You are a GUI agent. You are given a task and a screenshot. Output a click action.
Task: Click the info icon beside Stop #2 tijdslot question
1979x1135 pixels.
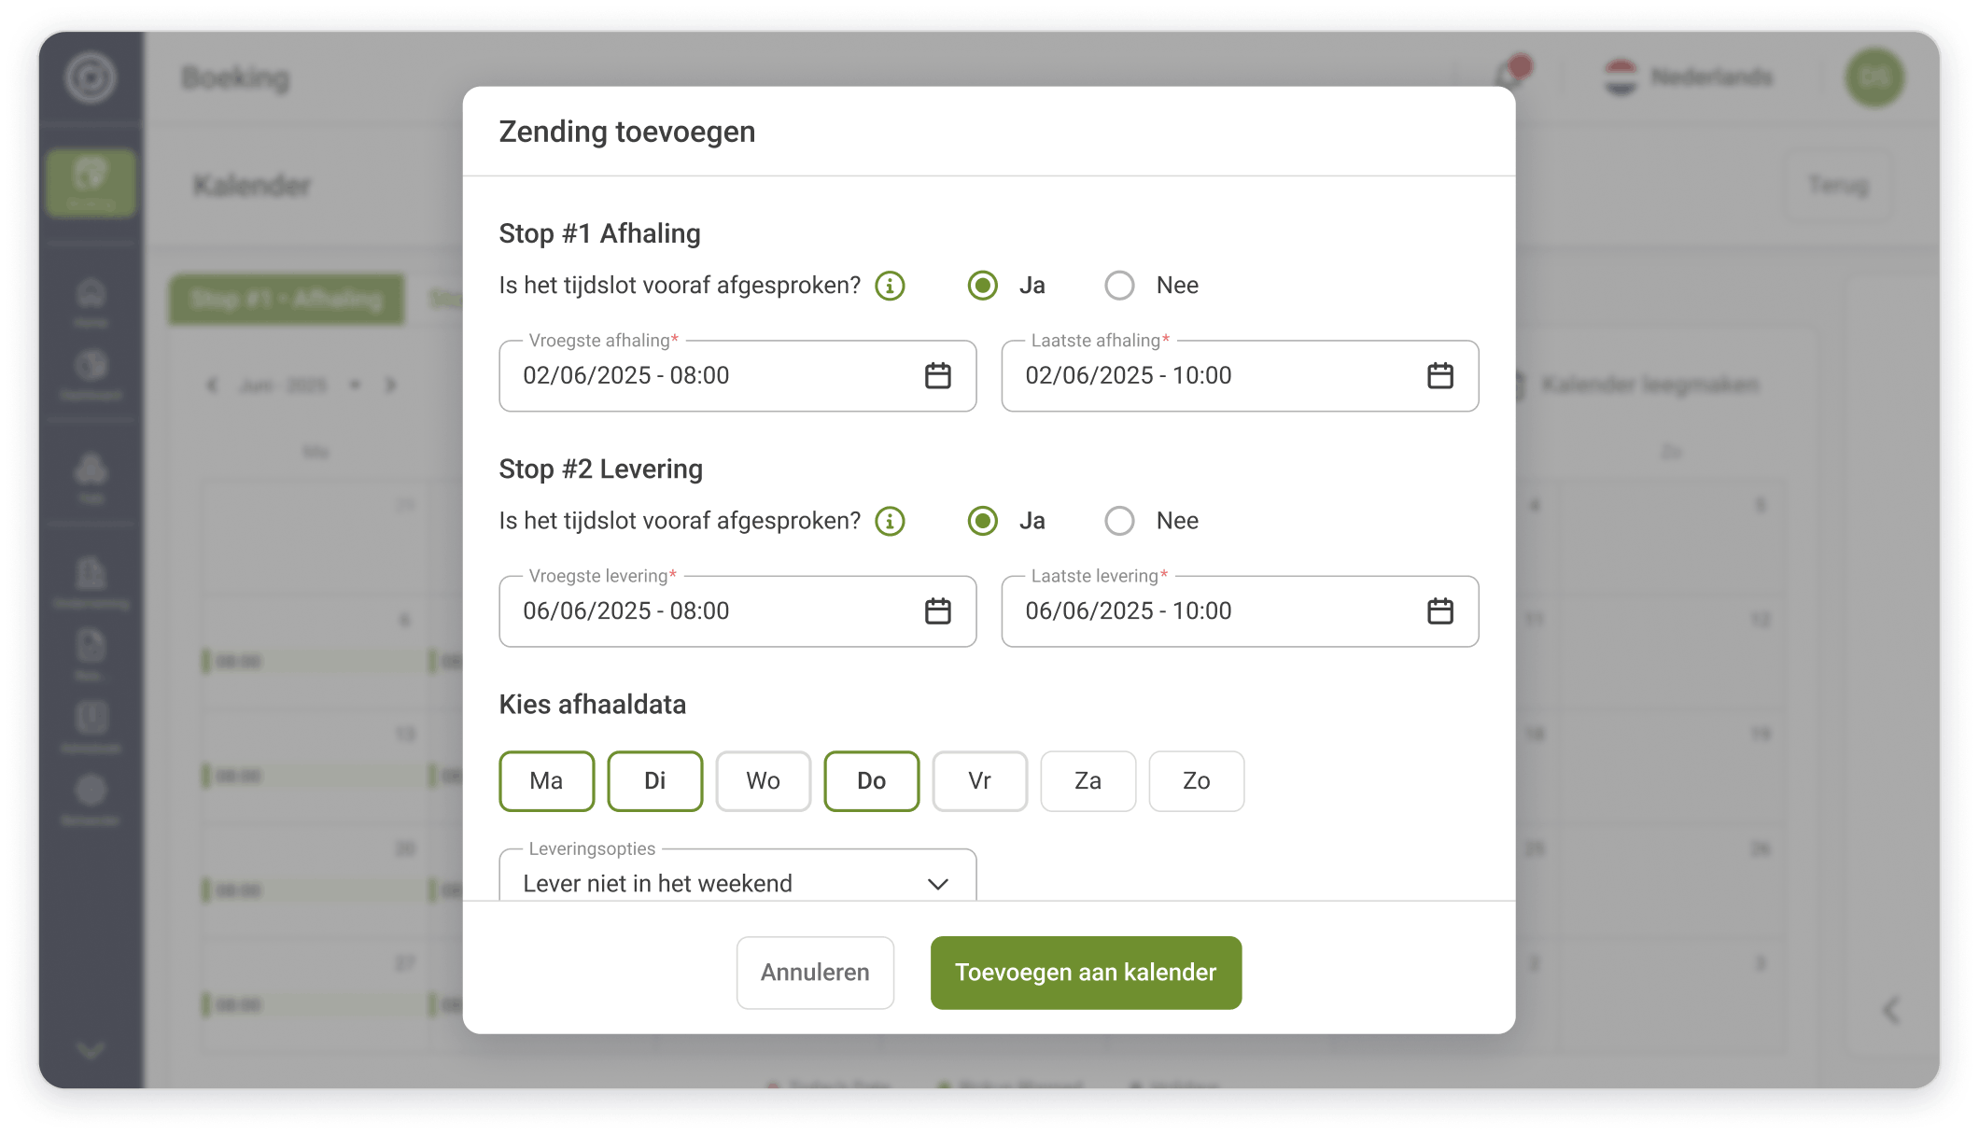(x=890, y=521)
